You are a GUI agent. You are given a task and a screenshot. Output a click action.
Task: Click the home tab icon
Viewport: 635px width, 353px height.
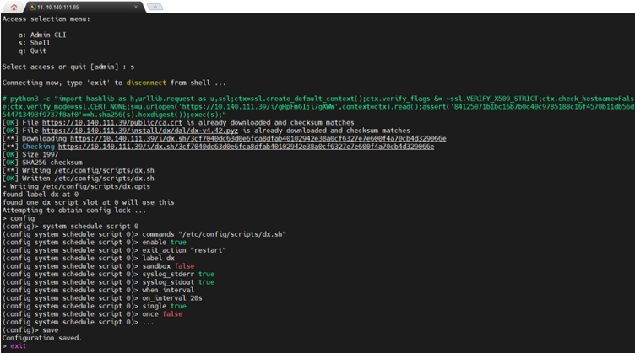pyautogui.click(x=14, y=6)
